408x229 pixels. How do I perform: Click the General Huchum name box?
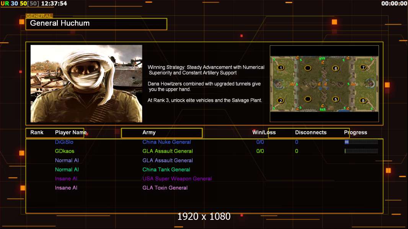click(96, 24)
